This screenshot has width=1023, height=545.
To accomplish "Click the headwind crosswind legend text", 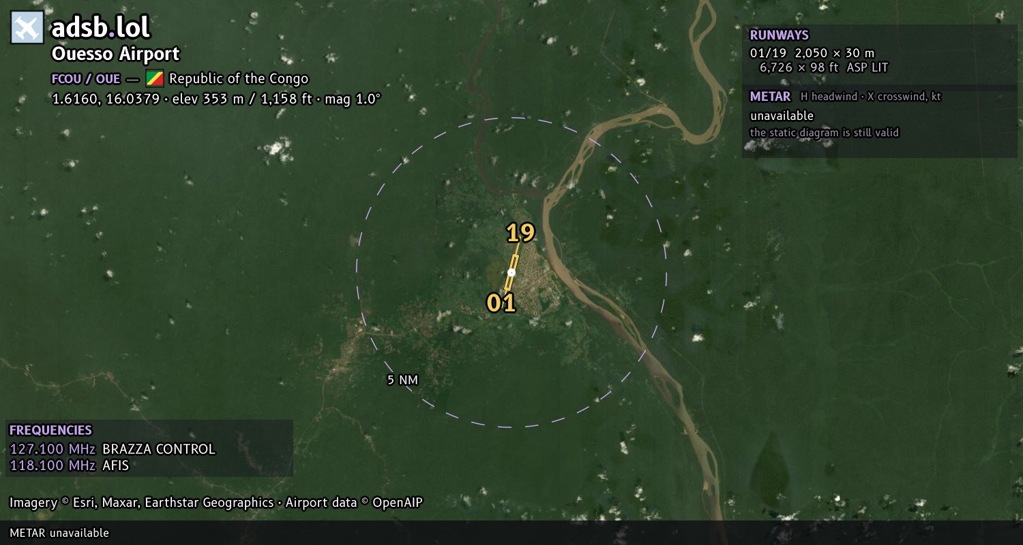I will 870,97.
